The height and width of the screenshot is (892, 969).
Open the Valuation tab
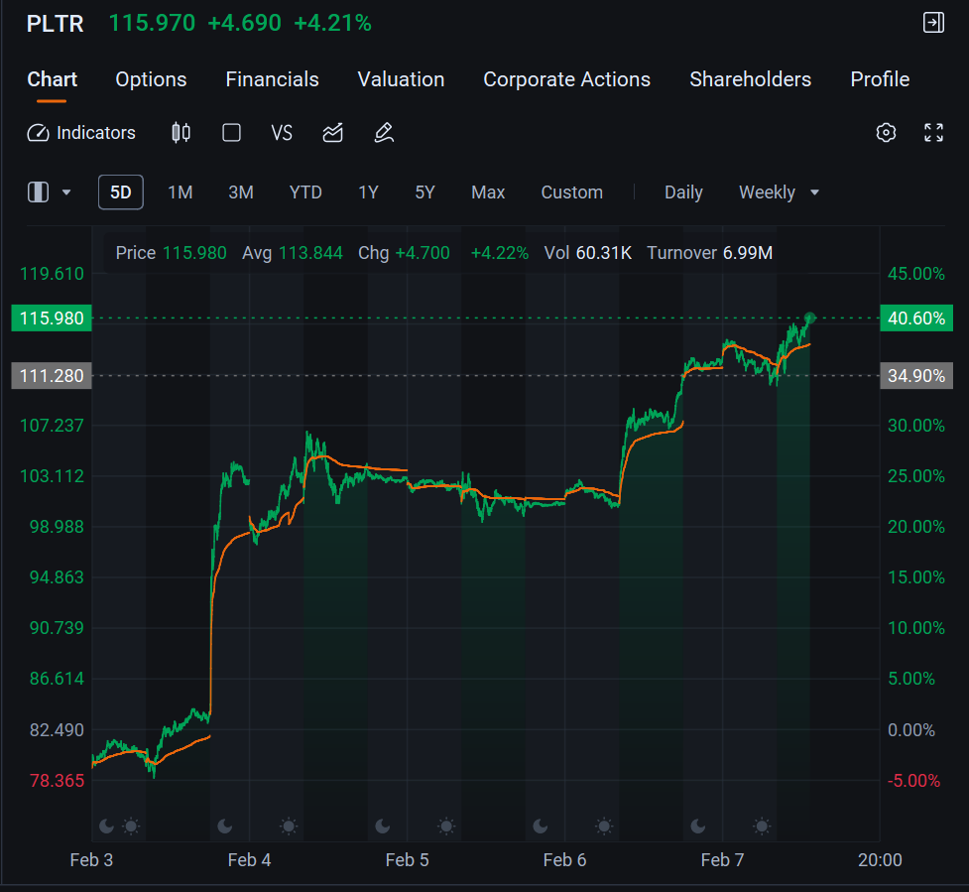pyautogui.click(x=401, y=79)
